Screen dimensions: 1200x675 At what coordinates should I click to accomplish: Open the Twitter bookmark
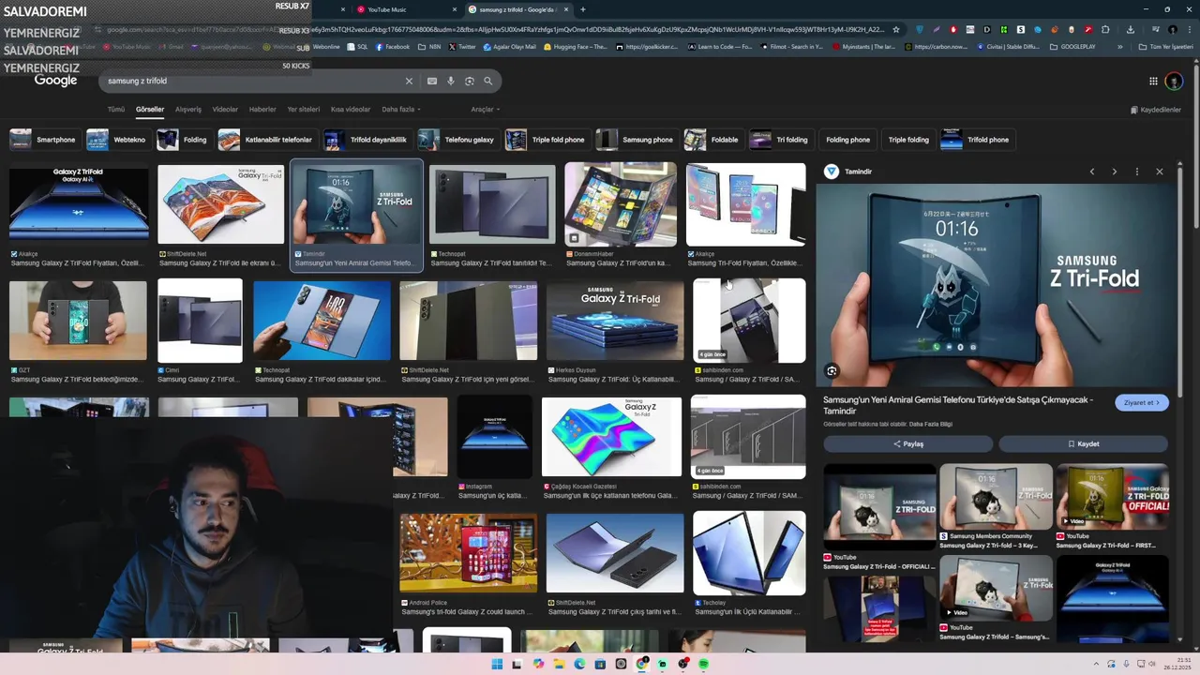(462, 47)
